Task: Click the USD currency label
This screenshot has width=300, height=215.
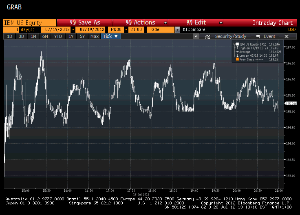Action: (x=292, y=30)
